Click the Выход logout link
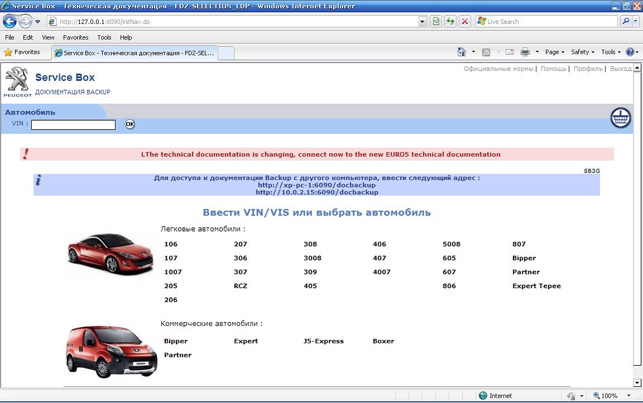The image size is (643, 403). [621, 69]
